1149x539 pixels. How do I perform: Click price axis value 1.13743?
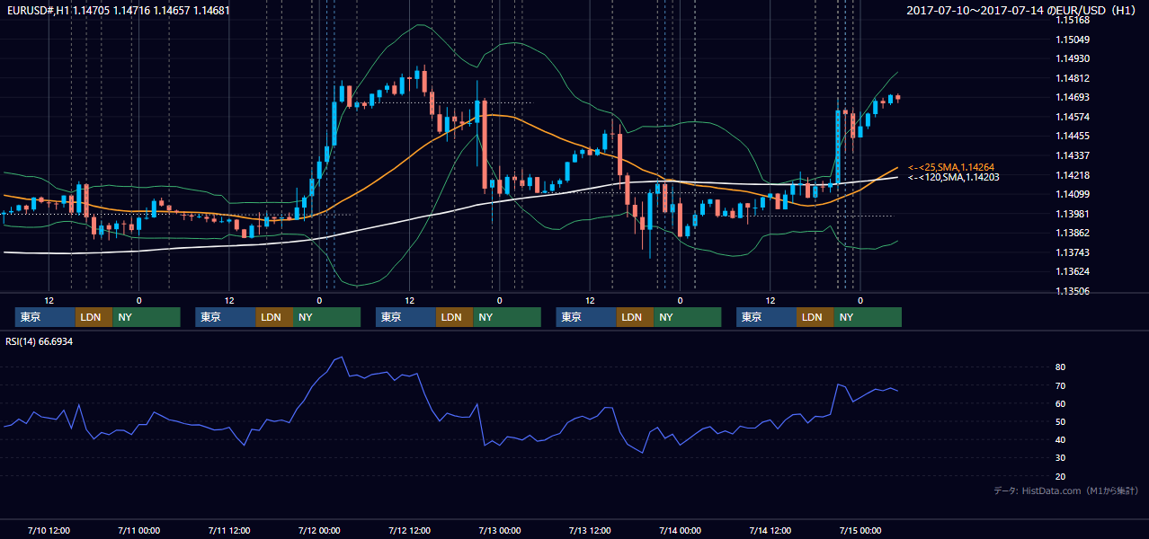[x=1072, y=252]
